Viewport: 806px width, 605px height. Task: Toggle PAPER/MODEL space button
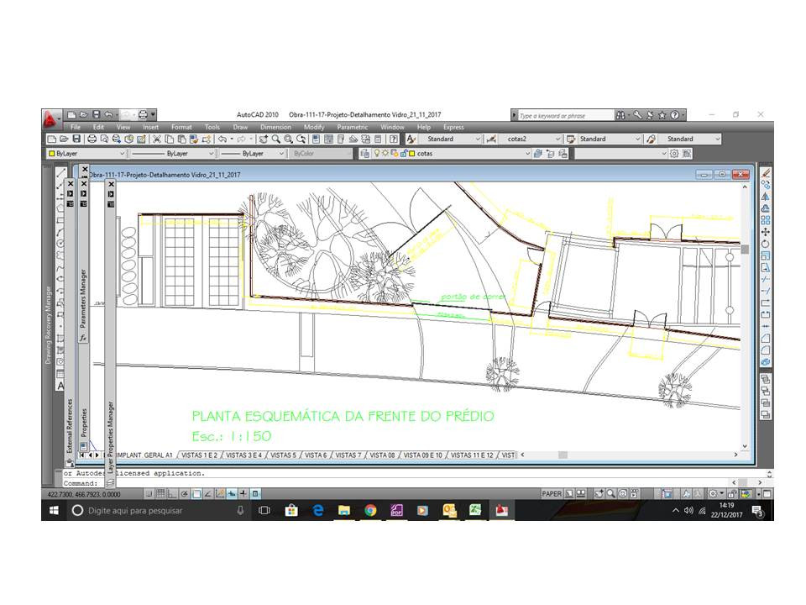[x=552, y=494]
